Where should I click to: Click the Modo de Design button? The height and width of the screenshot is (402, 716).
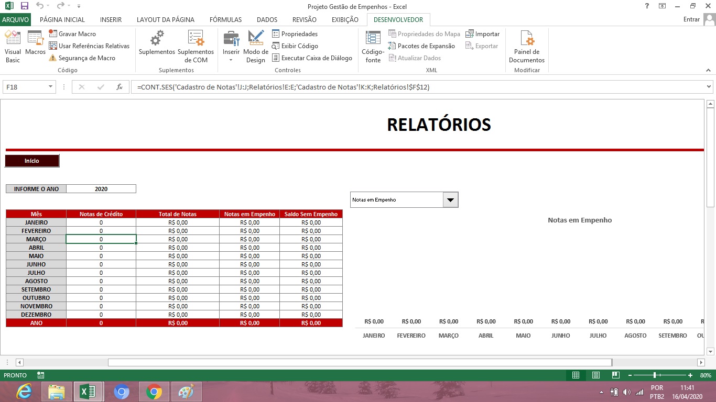click(x=256, y=47)
